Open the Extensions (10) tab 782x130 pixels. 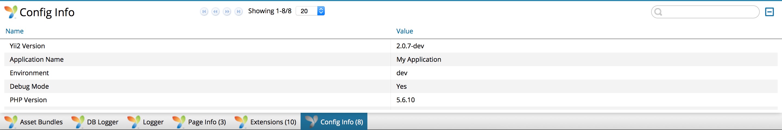point(266,122)
